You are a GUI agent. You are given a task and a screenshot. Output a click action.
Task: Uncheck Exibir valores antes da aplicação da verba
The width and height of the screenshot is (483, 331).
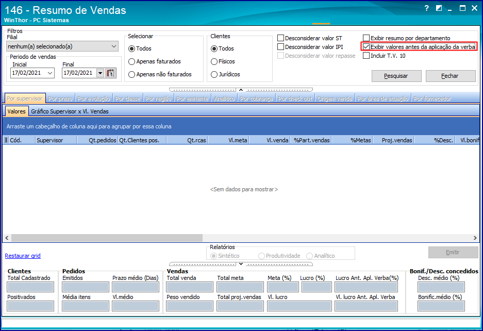366,47
